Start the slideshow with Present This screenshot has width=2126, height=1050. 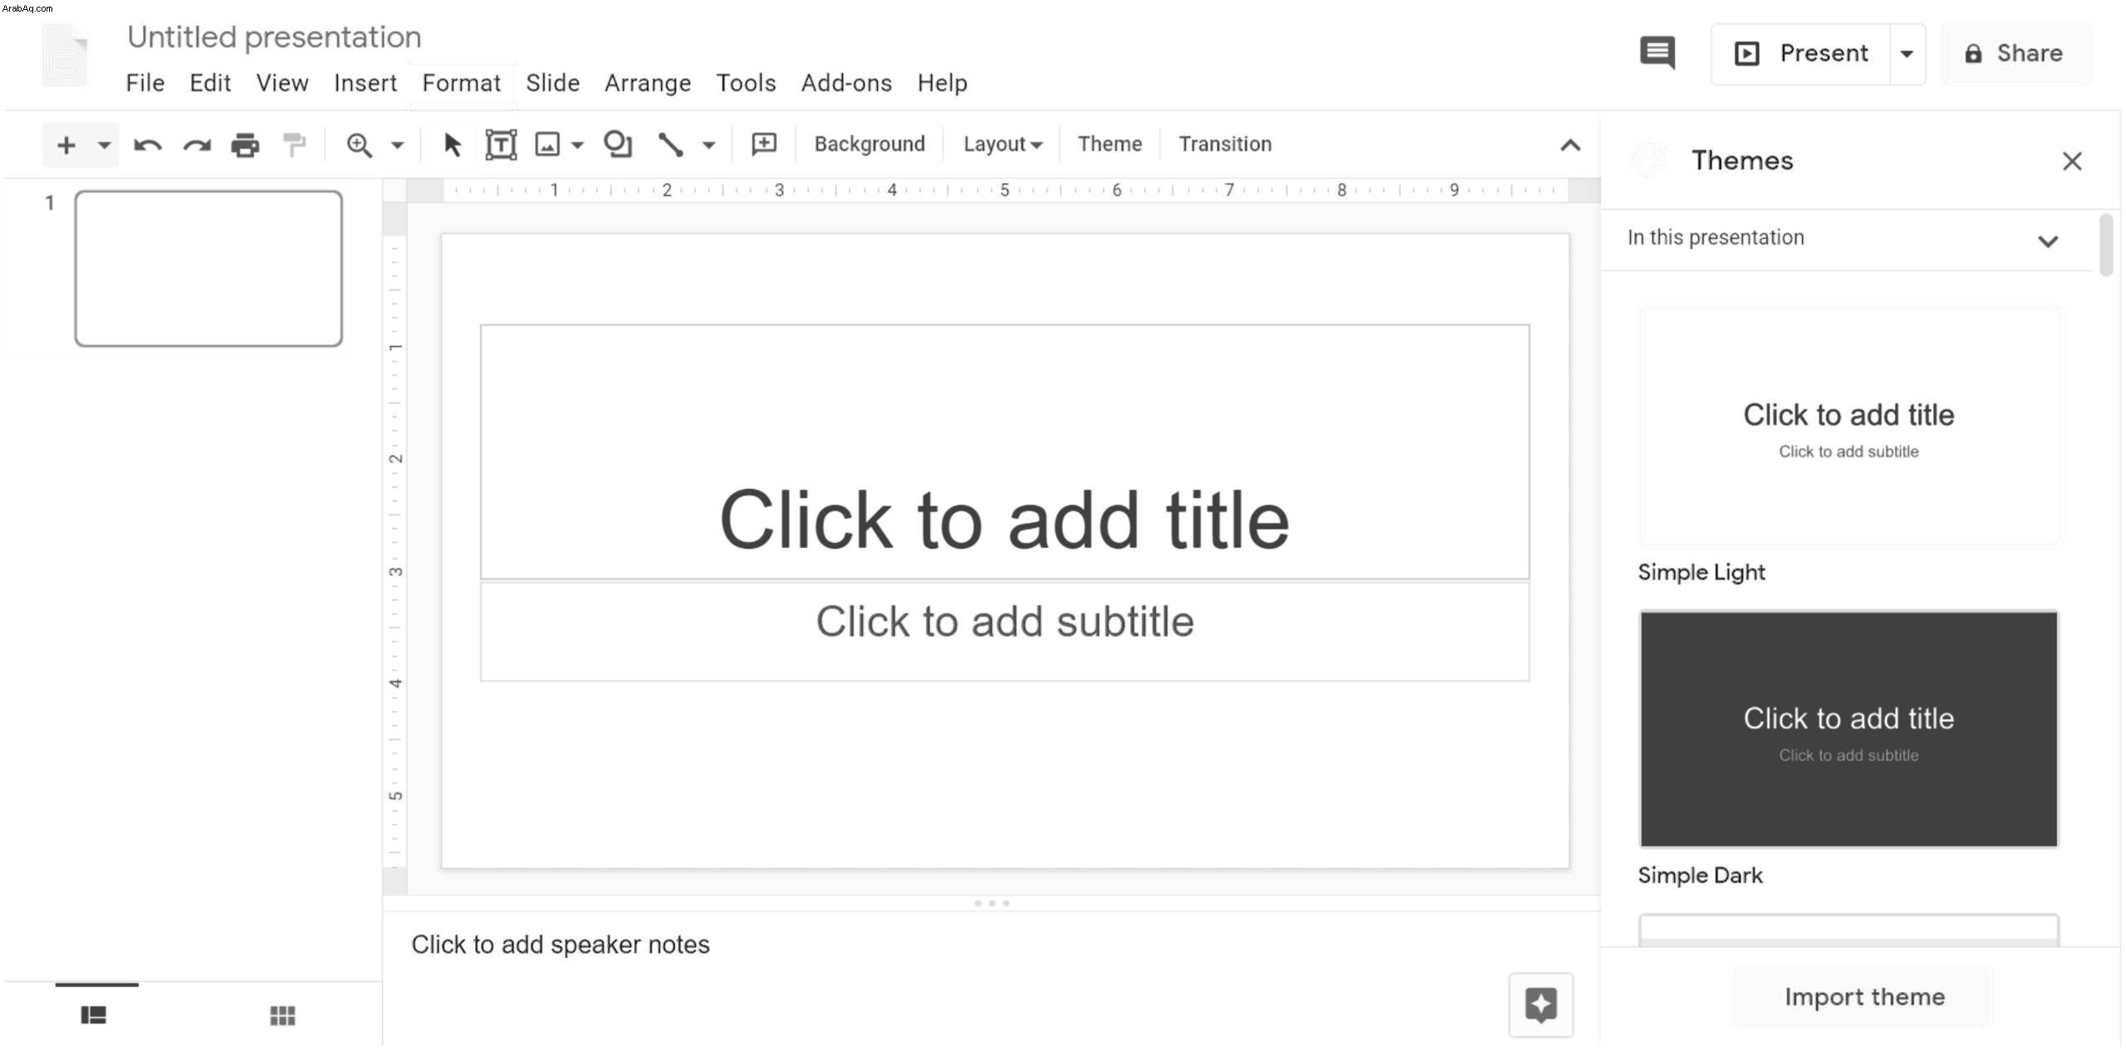tap(1800, 54)
